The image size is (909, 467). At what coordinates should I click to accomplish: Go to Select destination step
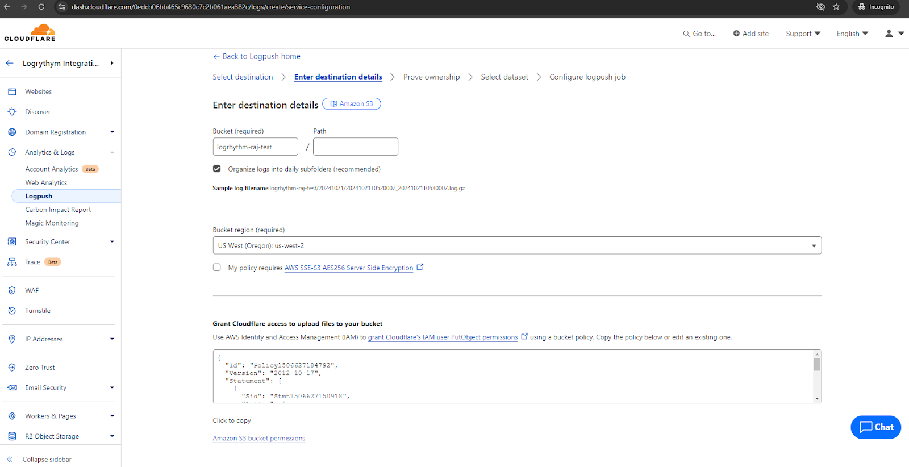(x=243, y=77)
